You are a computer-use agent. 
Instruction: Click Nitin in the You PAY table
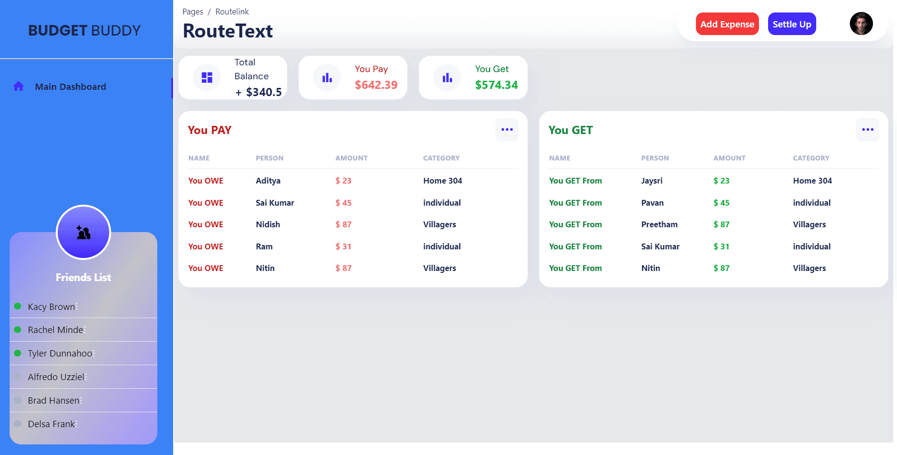tap(265, 268)
